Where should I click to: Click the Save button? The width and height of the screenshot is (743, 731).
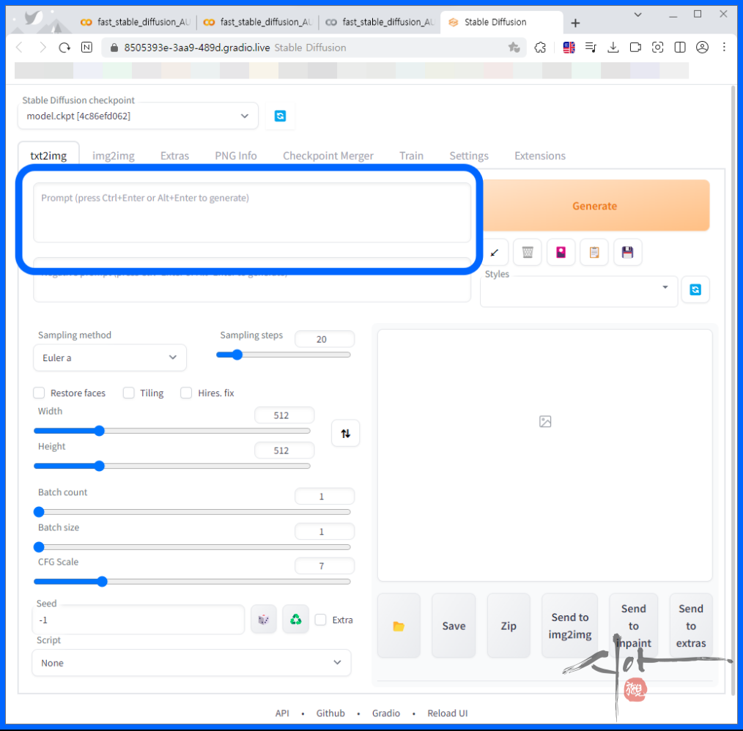coord(454,626)
